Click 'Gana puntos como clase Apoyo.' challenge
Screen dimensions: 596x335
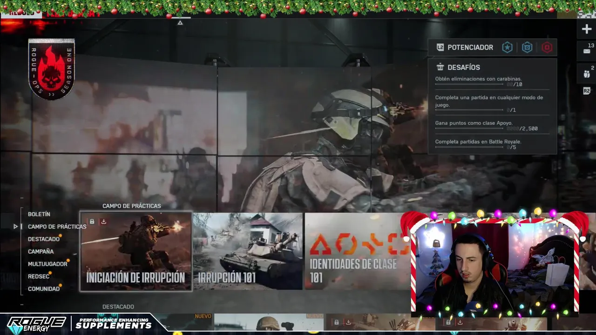click(x=474, y=123)
